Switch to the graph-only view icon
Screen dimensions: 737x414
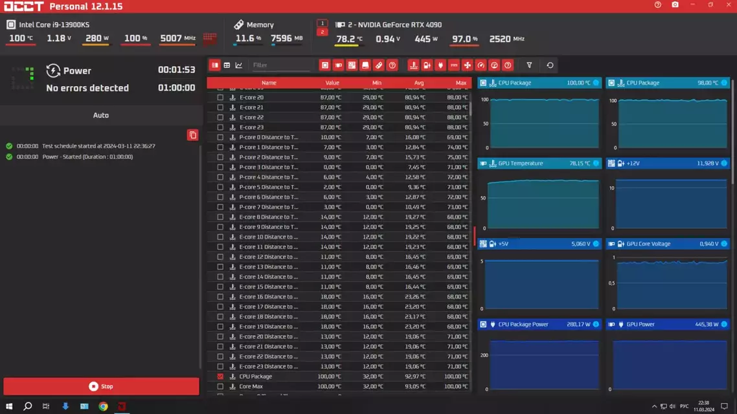[239, 65]
